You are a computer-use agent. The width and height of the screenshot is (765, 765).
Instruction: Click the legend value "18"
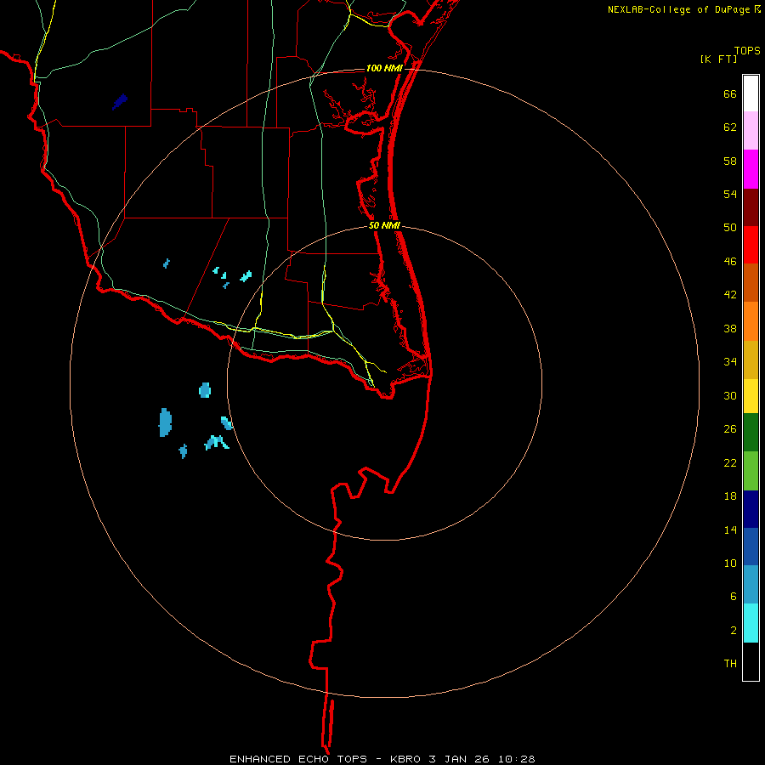coord(730,496)
